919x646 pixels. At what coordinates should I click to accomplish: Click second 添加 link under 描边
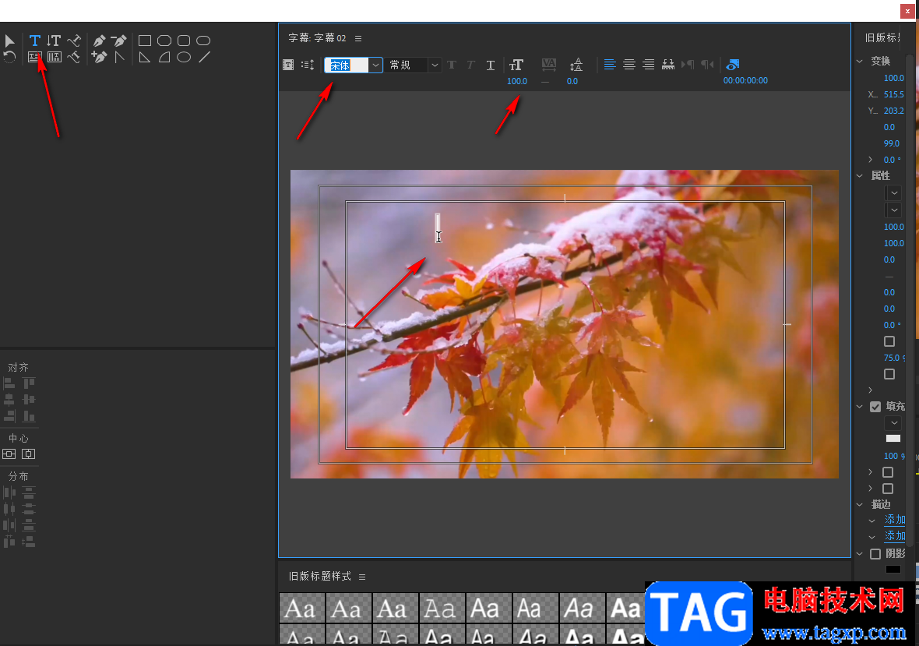click(895, 536)
